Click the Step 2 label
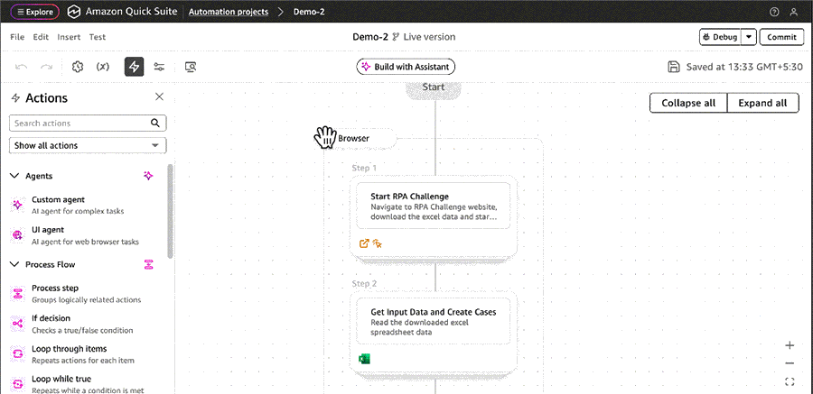Screen dimensions: 813x394 click(x=364, y=284)
